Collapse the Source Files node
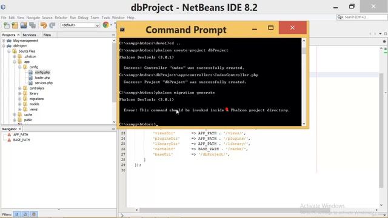Screen dimensions: 388x218 pos(9,51)
